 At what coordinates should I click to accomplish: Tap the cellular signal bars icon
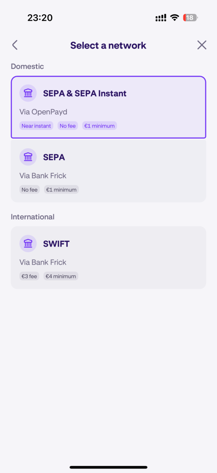pyautogui.click(x=161, y=18)
